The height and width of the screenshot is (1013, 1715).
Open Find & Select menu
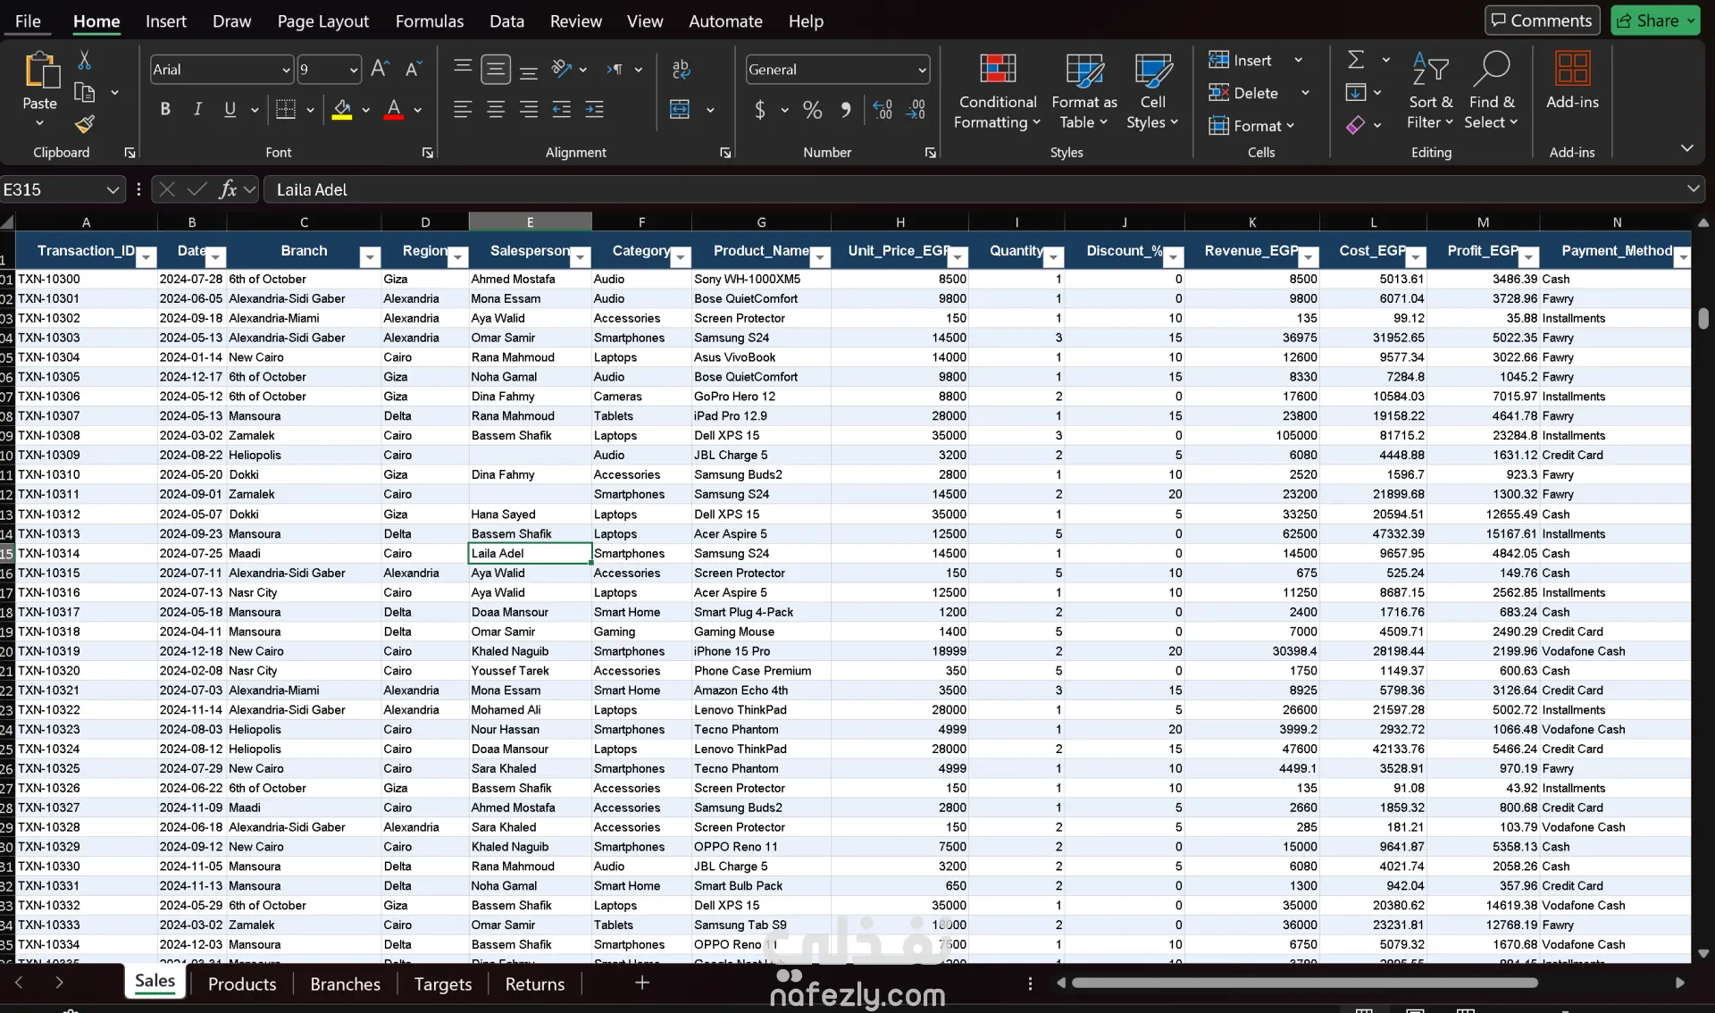pos(1491,91)
